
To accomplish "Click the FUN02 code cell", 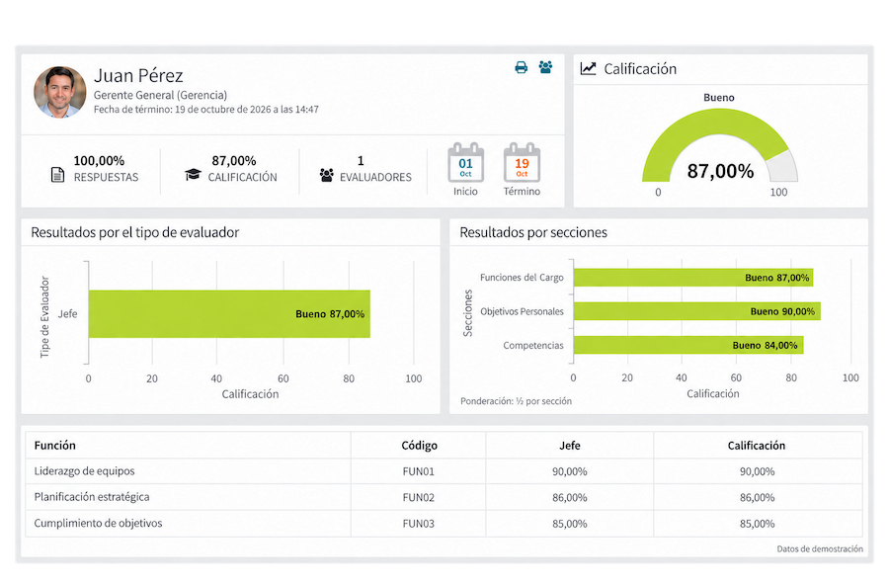I will pos(419,498).
